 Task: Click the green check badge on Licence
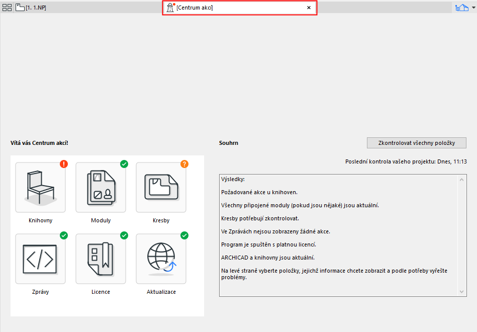click(124, 235)
